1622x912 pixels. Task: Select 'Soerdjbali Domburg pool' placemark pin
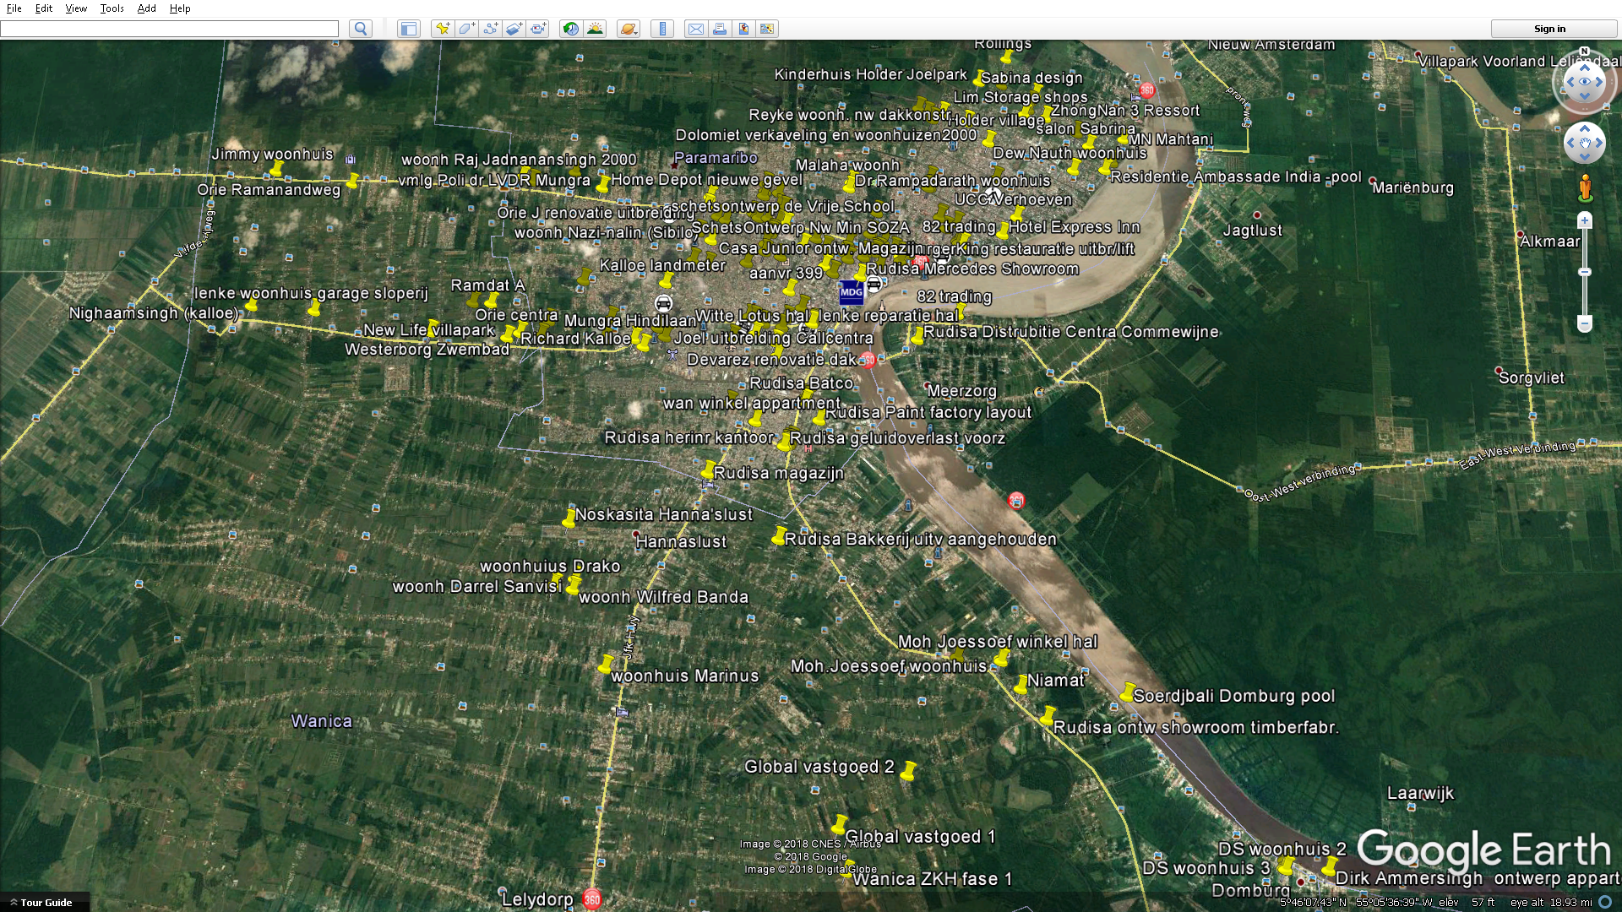(x=1127, y=692)
